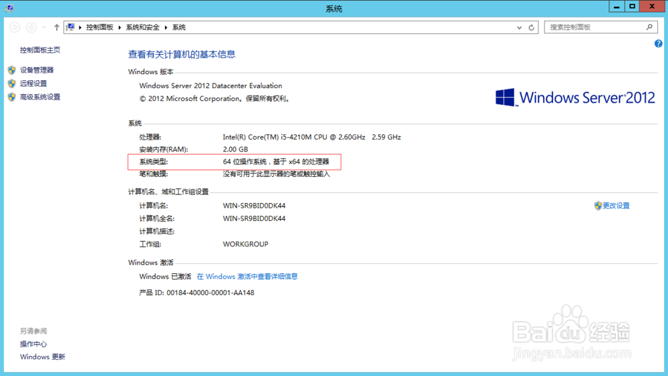Click WORKGROUP workgroup value
The height and width of the screenshot is (376, 668).
click(x=245, y=244)
